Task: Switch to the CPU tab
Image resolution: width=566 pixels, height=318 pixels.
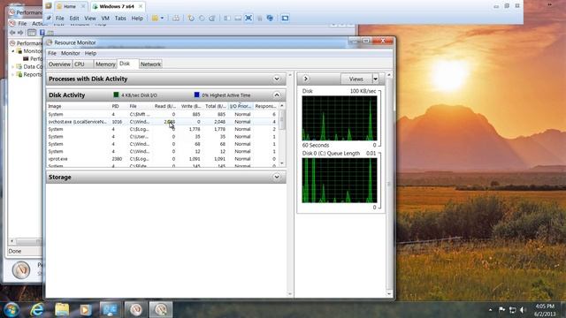Action: point(82,64)
